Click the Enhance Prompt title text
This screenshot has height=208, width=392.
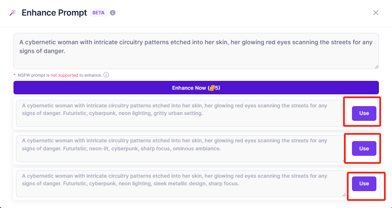pos(54,13)
